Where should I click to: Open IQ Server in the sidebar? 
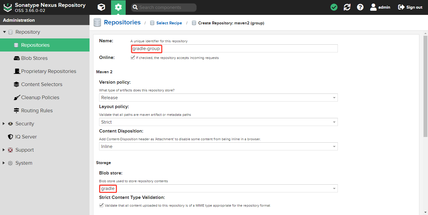[x=26, y=137]
